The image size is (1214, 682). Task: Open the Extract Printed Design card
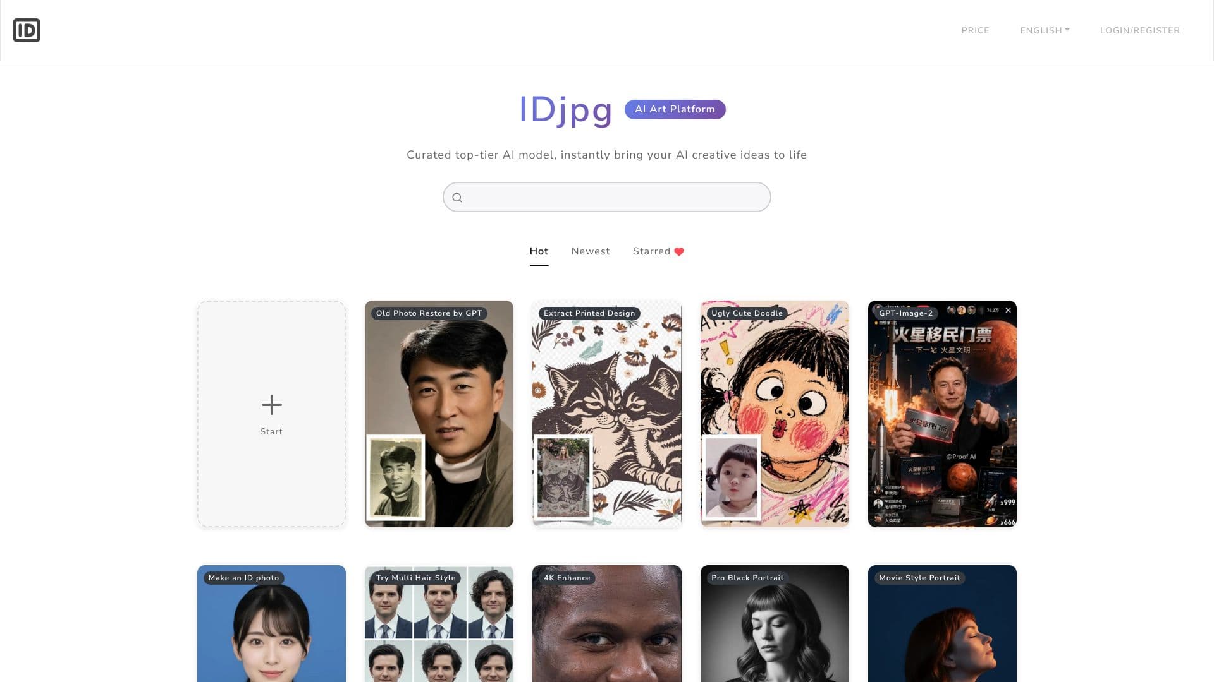pos(606,414)
